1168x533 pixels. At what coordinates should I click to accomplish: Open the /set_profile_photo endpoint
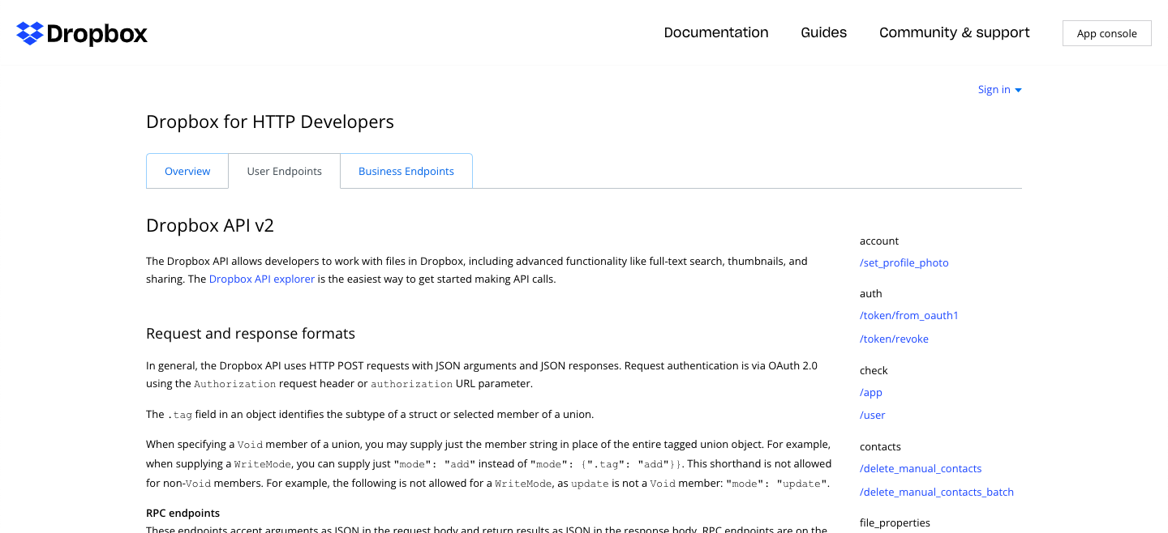coord(904,262)
